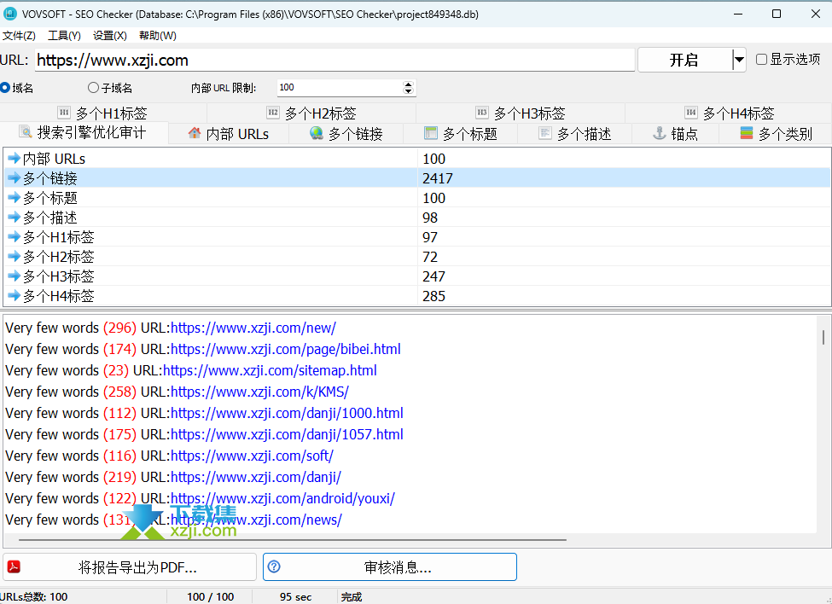Open the 设置(X) menu
Screen dimensions: 832x604
click(x=110, y=36)
